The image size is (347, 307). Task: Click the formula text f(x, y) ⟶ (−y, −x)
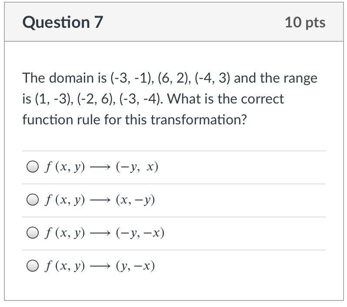[104, 233]
